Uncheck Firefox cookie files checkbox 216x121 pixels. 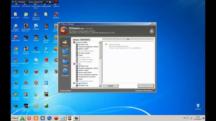(x=77, y=49)
